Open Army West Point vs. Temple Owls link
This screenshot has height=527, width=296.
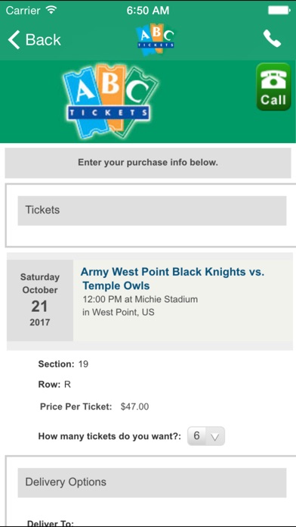click(172, 279)
